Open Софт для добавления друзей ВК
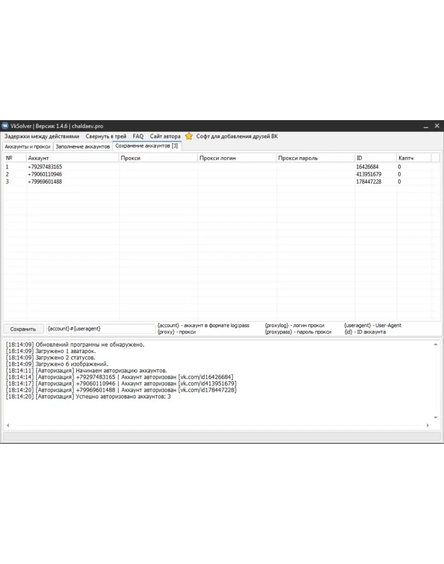This screenshot has height=564, width=444. pyautogui.click(x=237, y=137)
